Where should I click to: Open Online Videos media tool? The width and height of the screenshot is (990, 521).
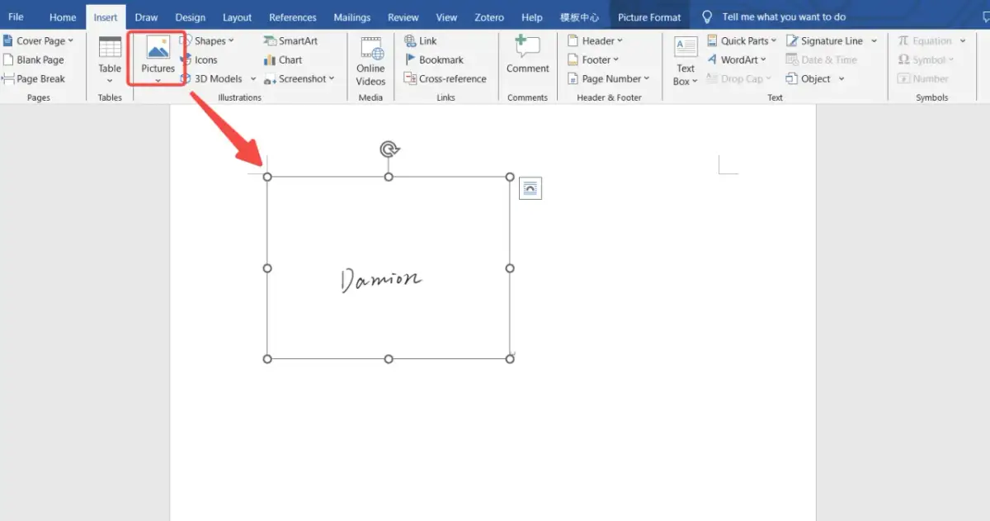tap(370, 59)
